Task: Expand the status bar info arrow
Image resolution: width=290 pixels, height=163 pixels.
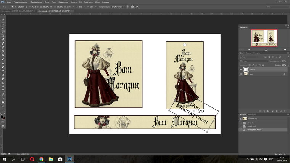Action: 37,154
